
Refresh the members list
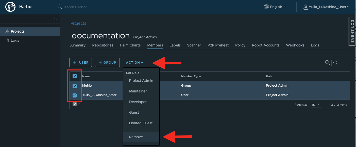335,62
